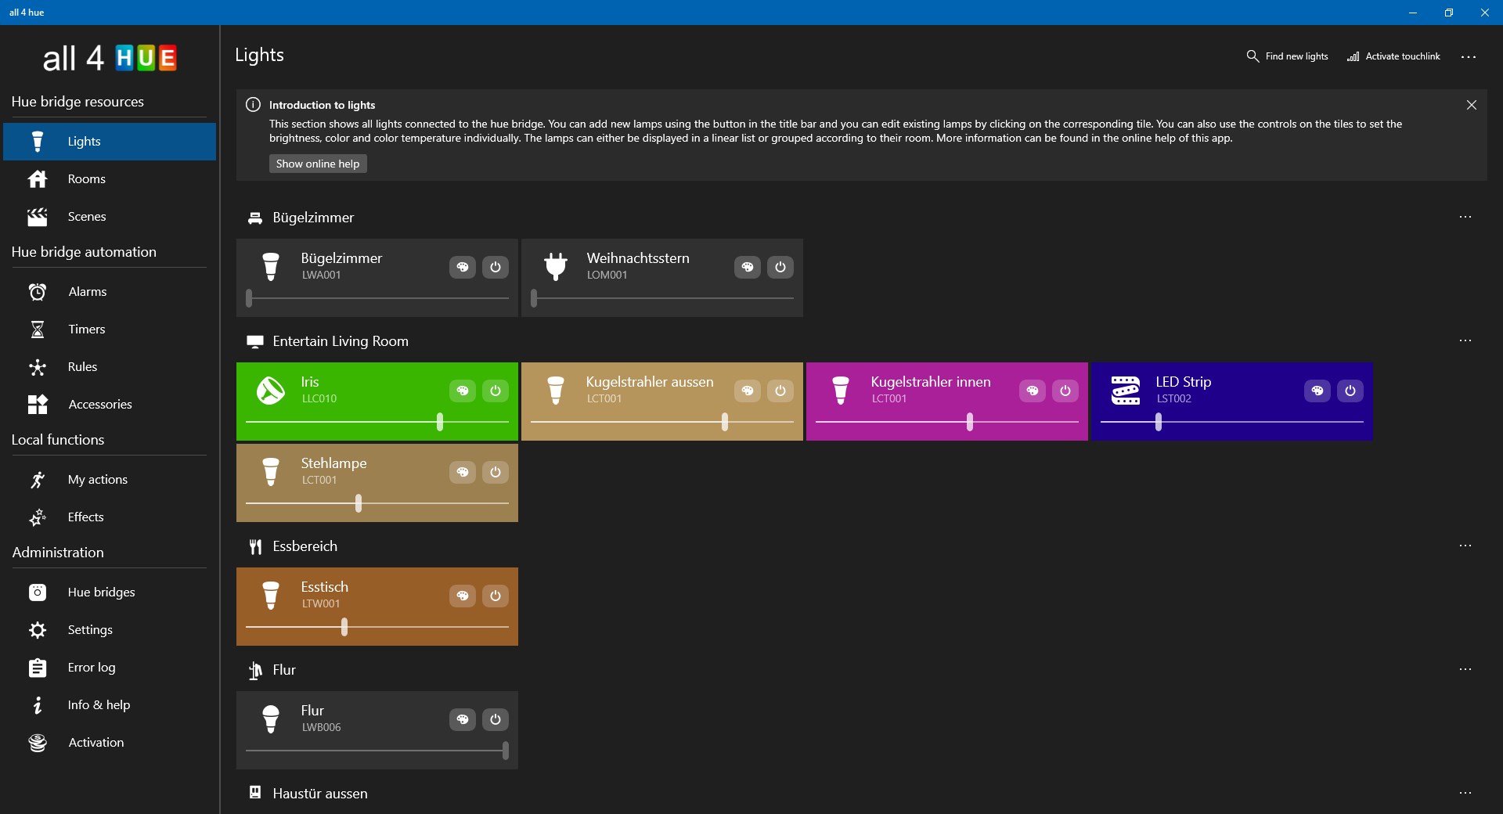
Task: Open the Effects section
Action: point(86,517)
